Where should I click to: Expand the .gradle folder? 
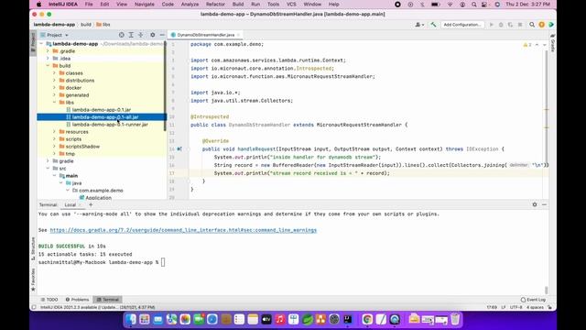point(48,51)
